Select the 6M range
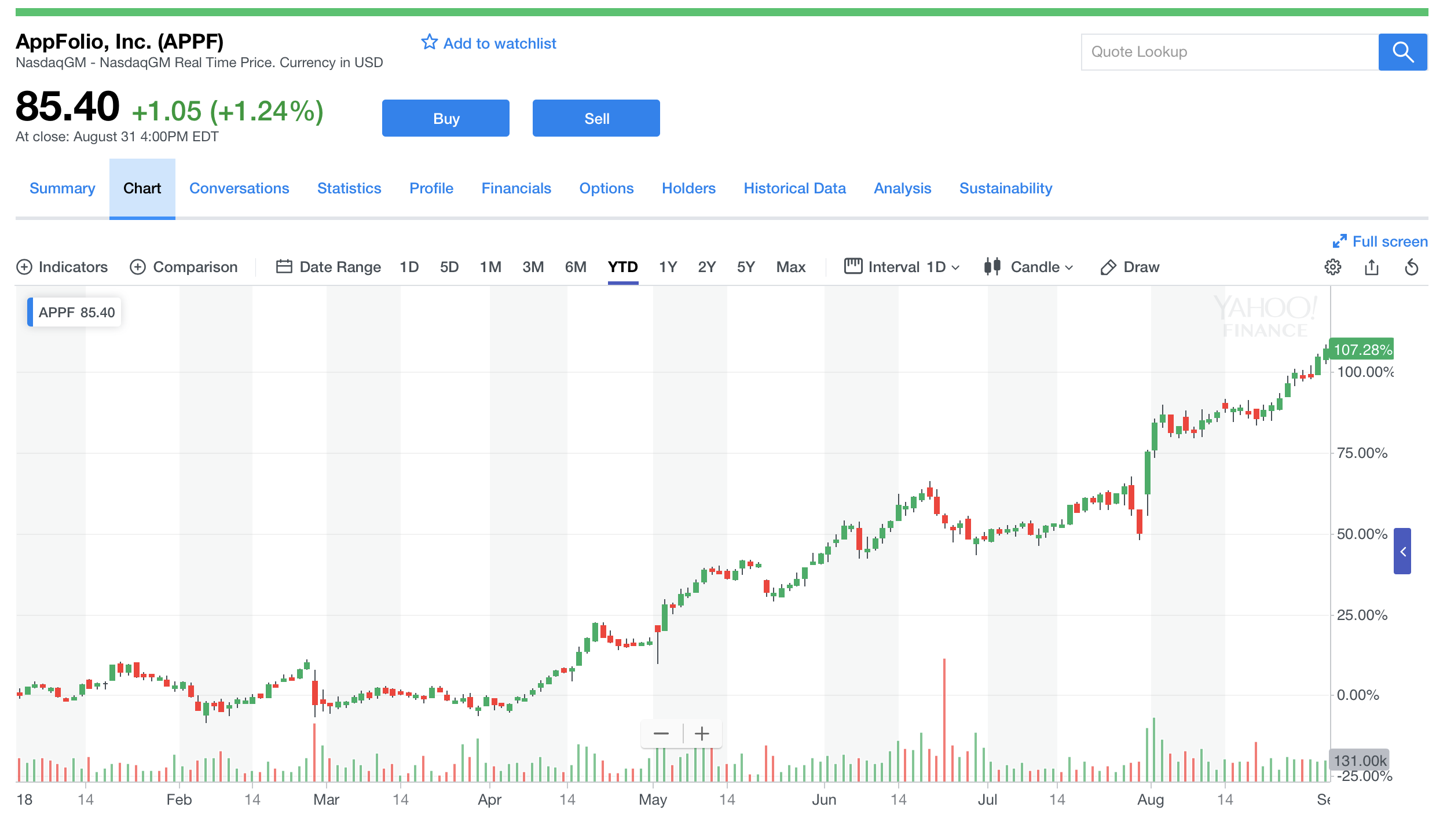This screenshot has height=829, width=1436. (x=576, y=267)
